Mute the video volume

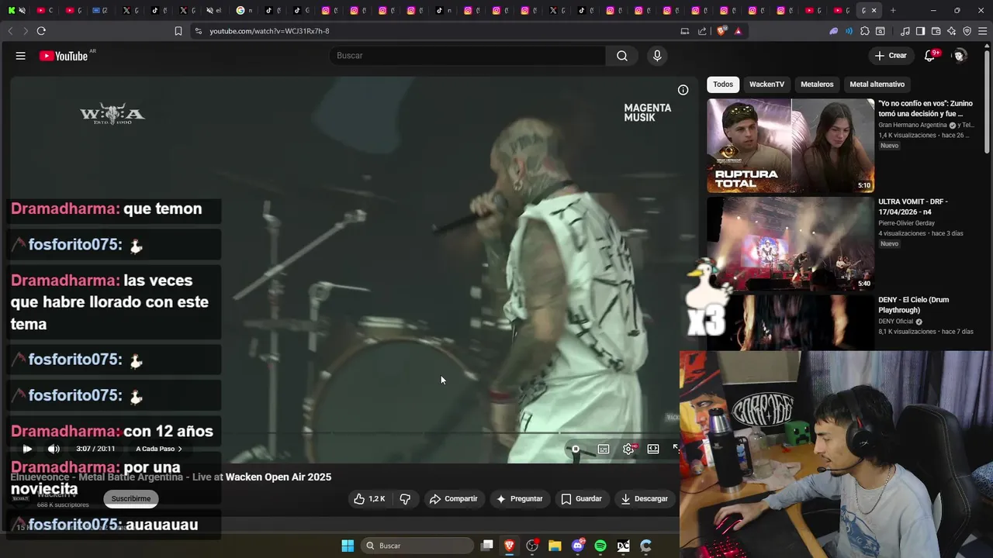(x=54, y=449)
